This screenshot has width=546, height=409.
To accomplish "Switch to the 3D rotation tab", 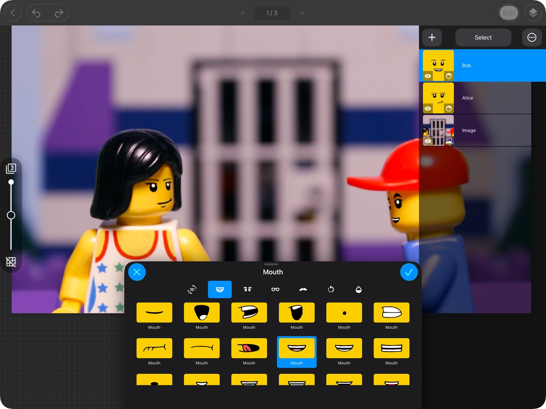I will [x=192, y=289].
